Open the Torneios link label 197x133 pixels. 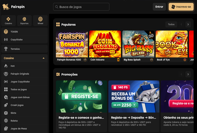coord(15,49)
